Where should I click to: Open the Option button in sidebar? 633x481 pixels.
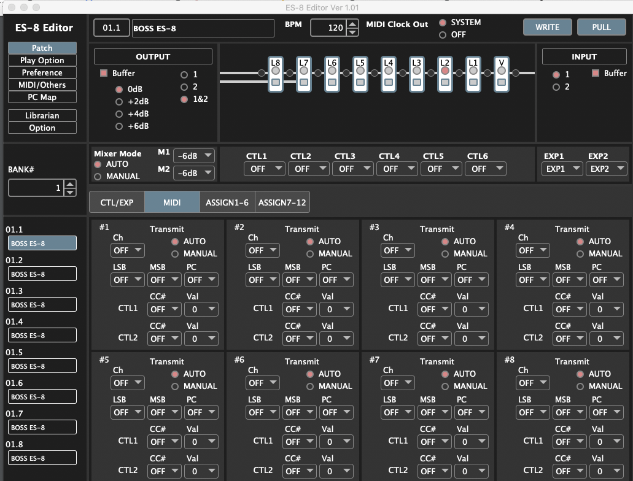[x=42, y=128]
